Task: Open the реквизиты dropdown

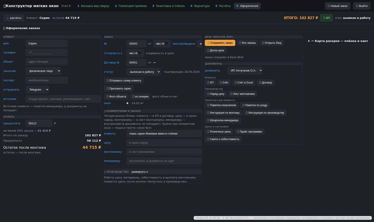Action: pyautogui.click(x=245, y=70)
